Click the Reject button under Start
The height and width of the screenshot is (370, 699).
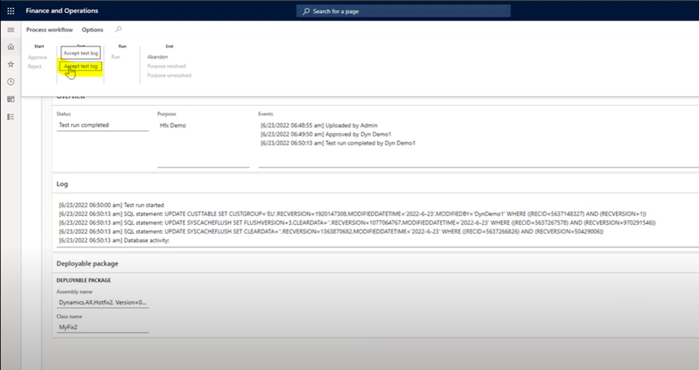click(35, 67)
